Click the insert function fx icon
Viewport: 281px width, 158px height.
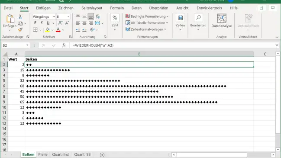[64, 45]
